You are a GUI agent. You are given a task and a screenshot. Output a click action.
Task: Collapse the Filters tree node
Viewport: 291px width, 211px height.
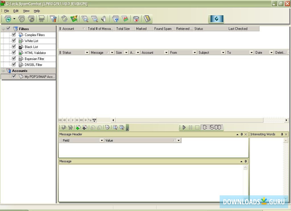tap(3, 29)
